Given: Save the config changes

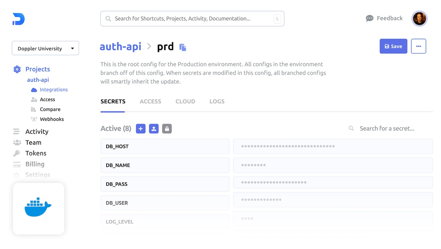Looking at the screenshot, I should pyautogui.click(x=393, y=46).
